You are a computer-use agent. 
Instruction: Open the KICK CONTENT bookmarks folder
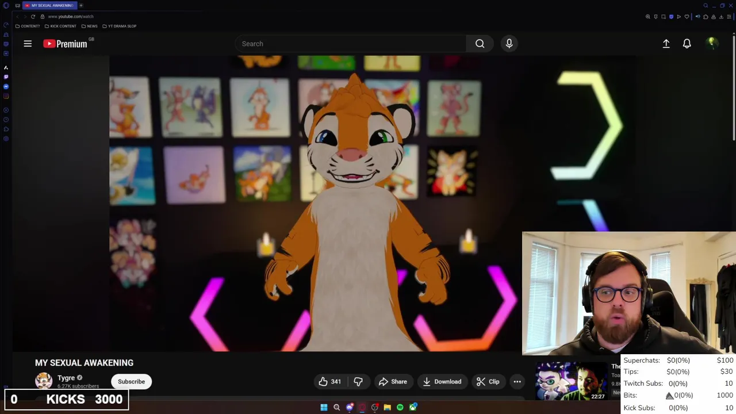pos(60,26)
